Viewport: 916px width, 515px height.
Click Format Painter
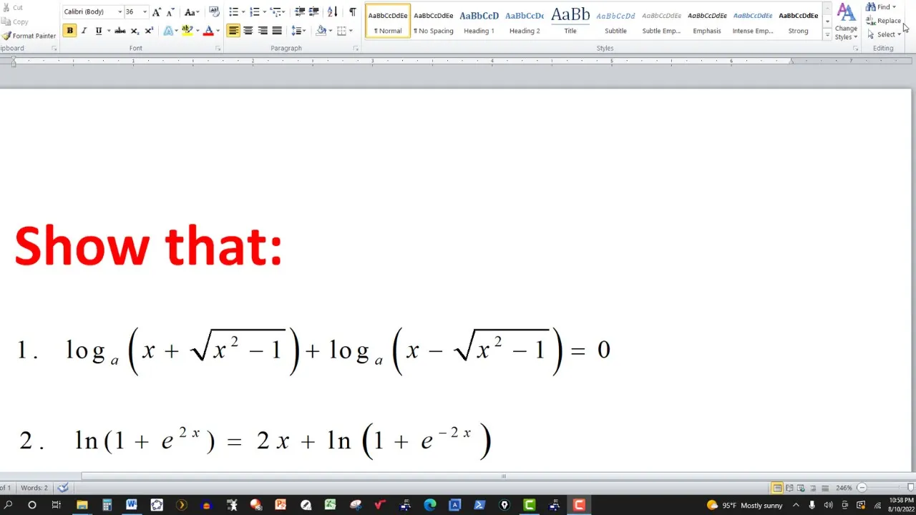coord(29,36)
